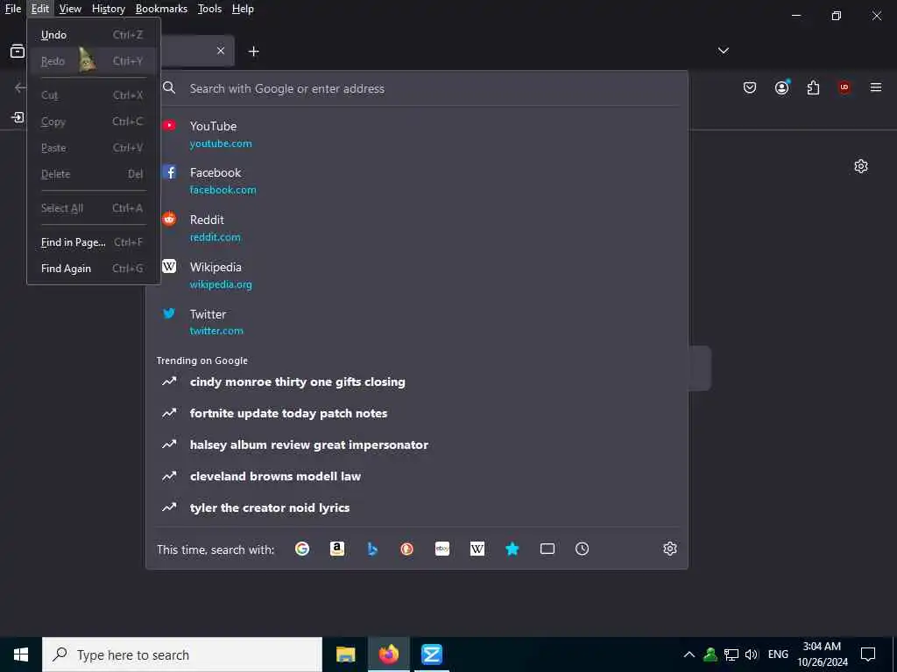This screenshot has height=672, width=897.
Task: Close the current tab
Action: pyautogui.click(x=221, y=51)
